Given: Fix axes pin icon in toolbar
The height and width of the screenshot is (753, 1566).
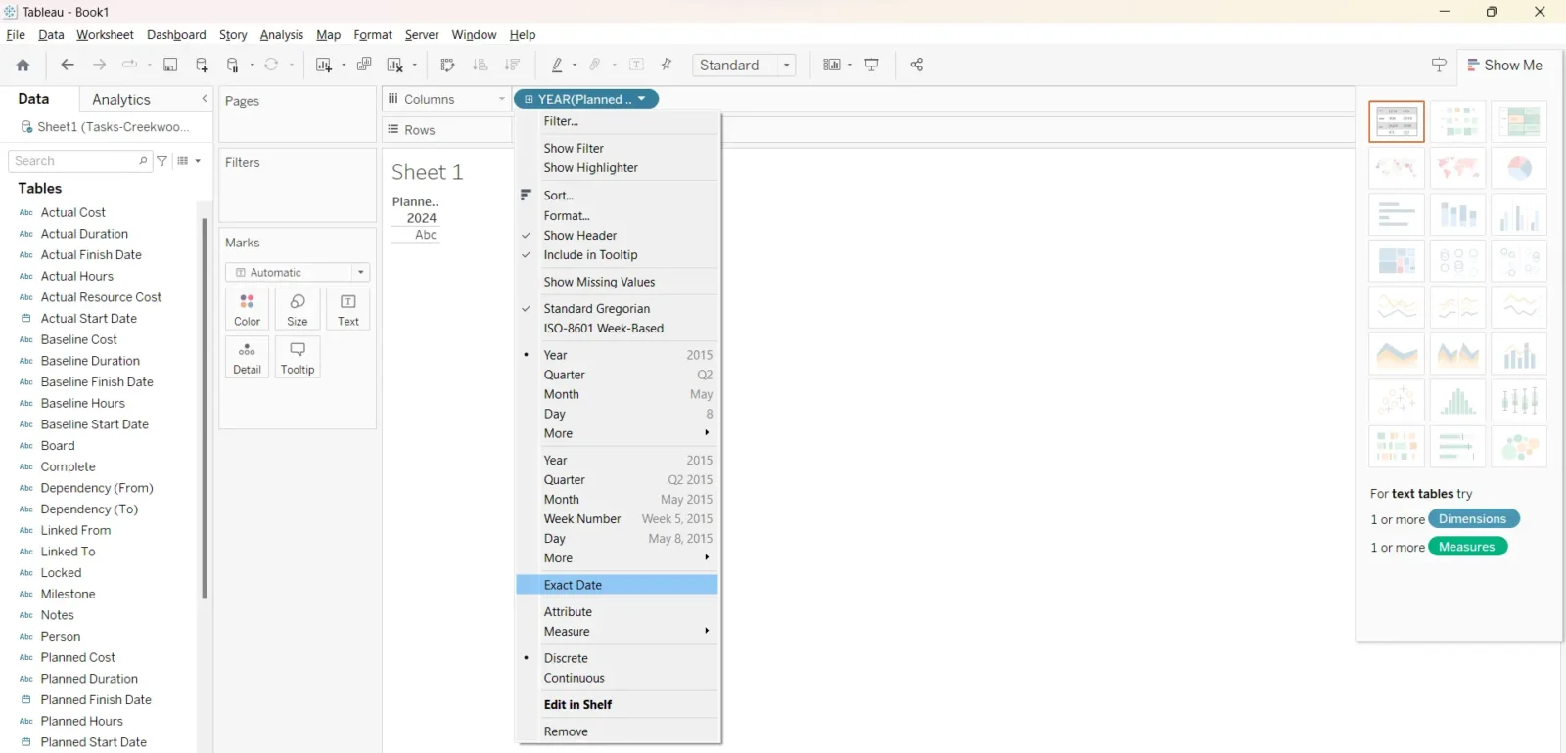Looking at the screenshot, I should coord(667,66).
